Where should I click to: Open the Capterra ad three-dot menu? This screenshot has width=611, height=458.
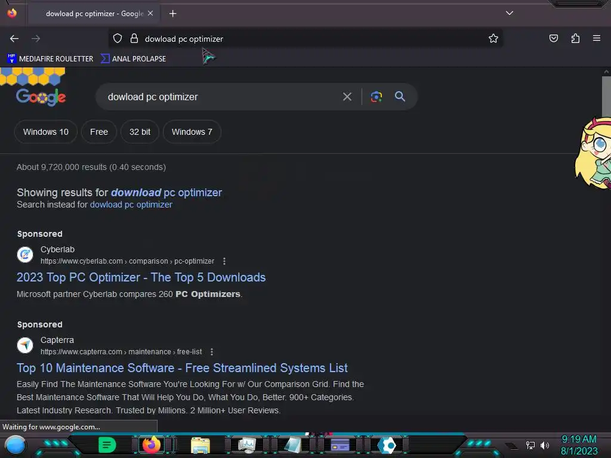click(212, 352)
